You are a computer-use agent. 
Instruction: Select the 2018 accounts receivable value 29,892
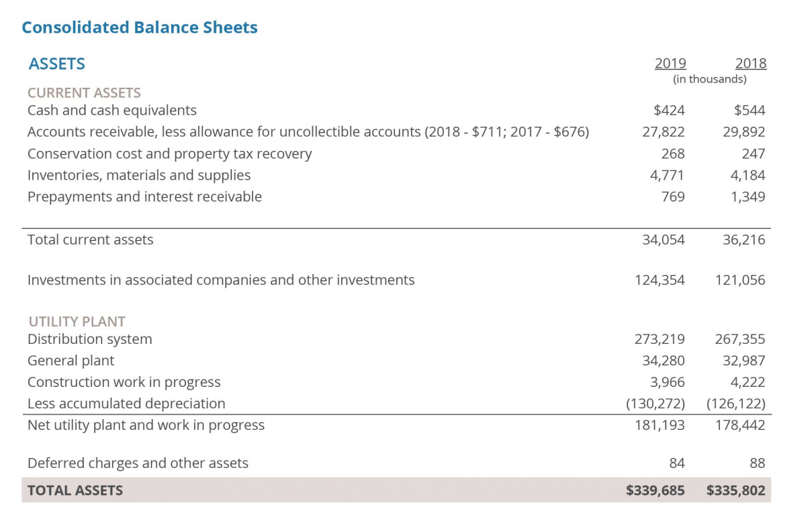coord(744,131)
